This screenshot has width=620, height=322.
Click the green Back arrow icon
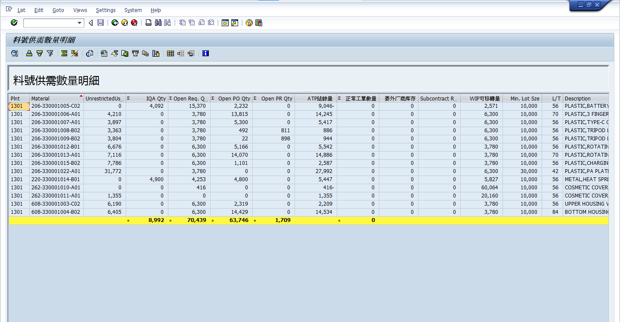pos(115,23)
